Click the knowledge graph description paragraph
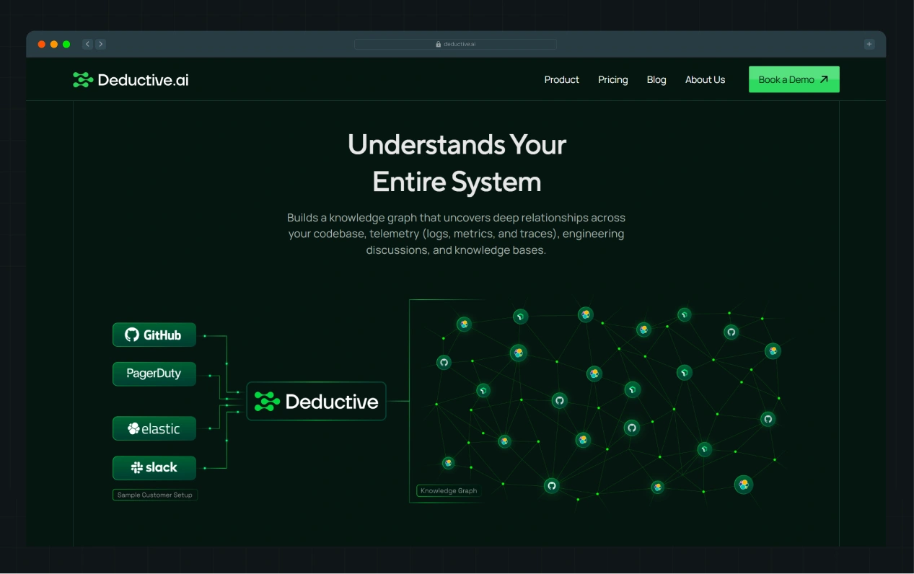 click(x=456, y=234)
